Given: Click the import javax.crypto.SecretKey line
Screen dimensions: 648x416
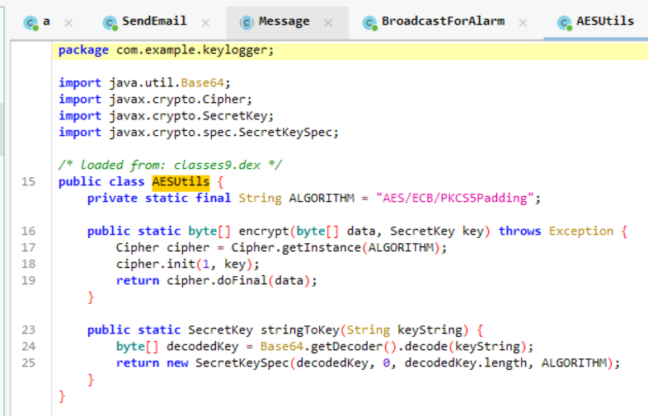Looking at the screenshot, I should [x=167, y=116].
